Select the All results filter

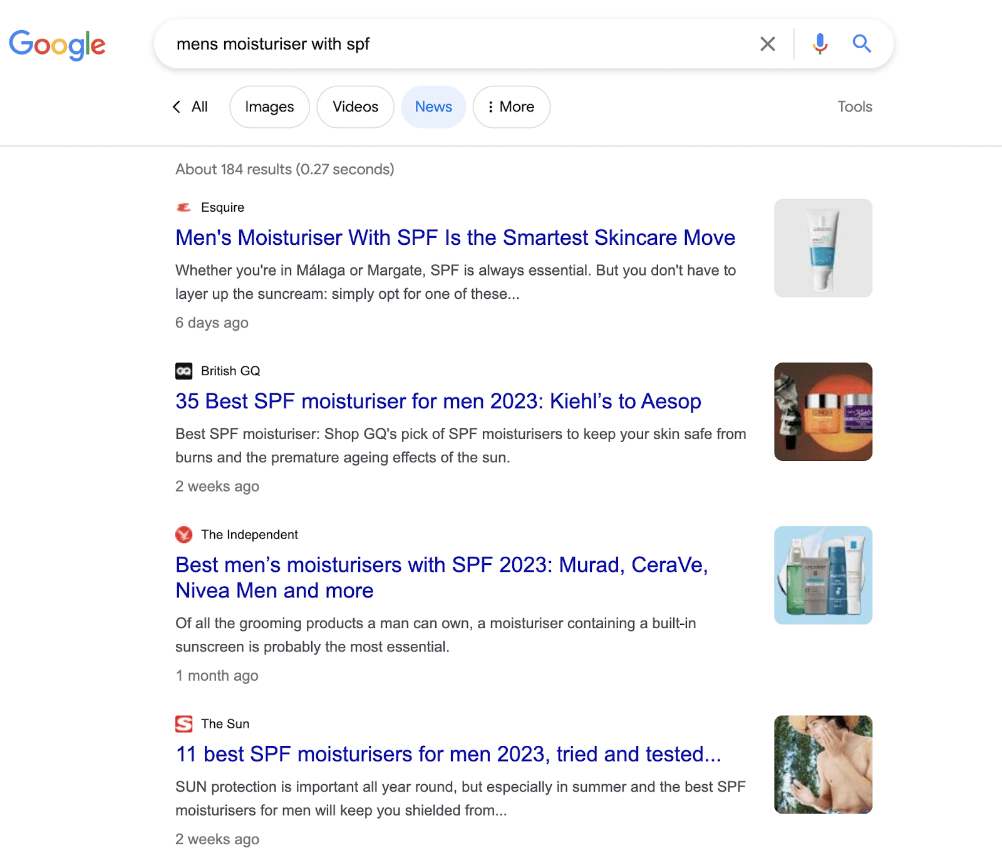point(198,106)
